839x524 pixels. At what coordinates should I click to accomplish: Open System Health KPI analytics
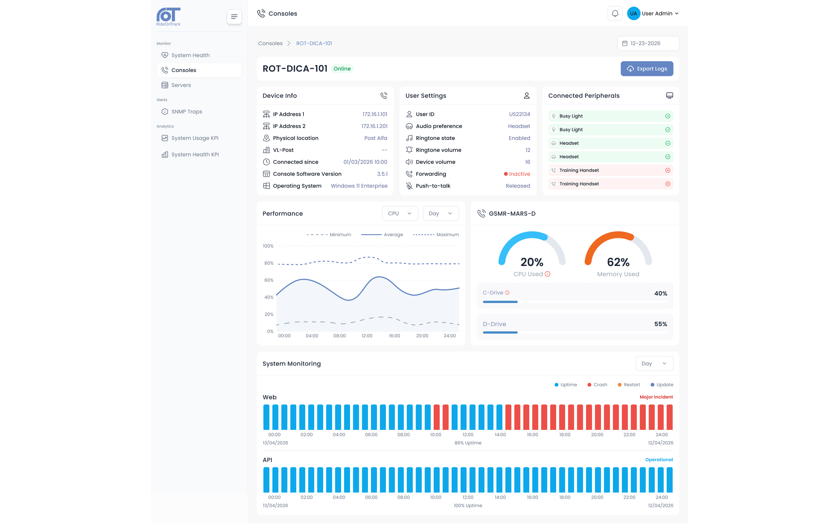coord(199,155)
